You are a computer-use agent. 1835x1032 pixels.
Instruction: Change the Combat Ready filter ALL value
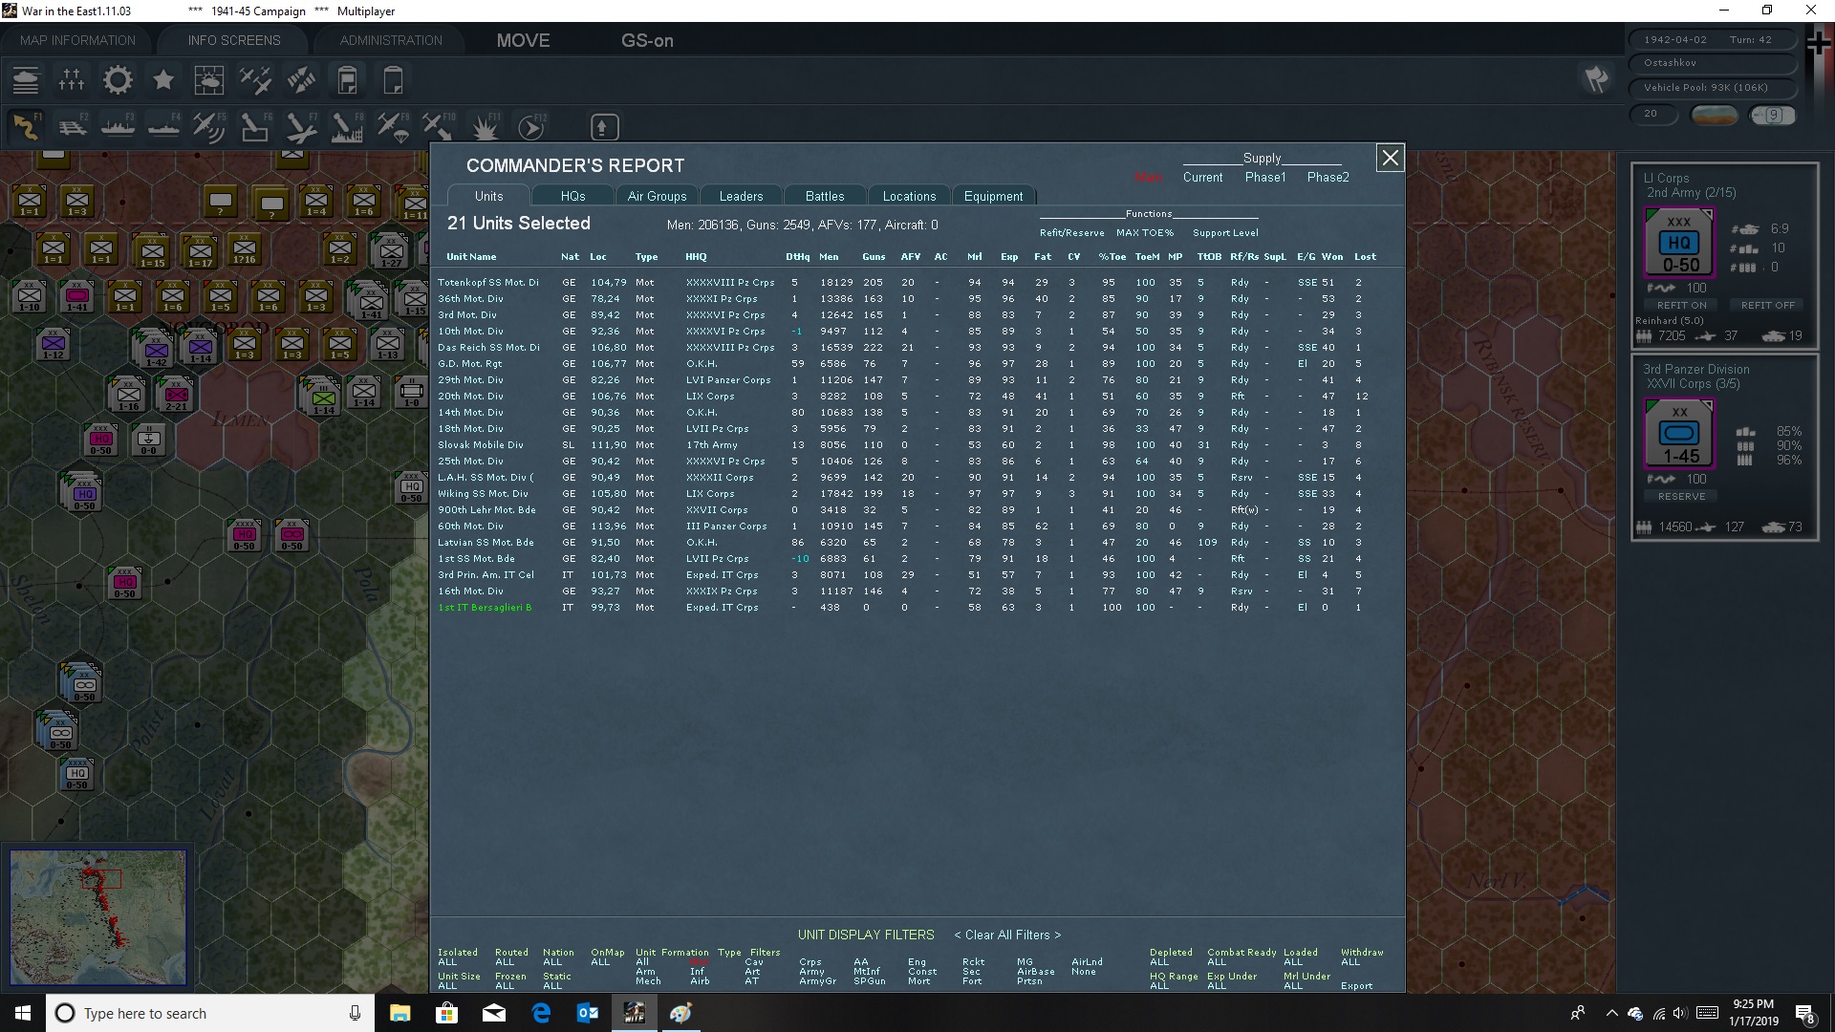click(1216, 962)
